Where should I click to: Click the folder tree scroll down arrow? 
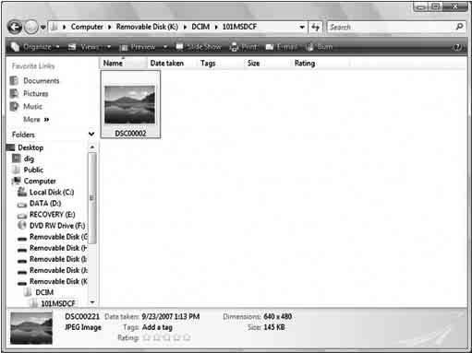[x=92, y=302]
